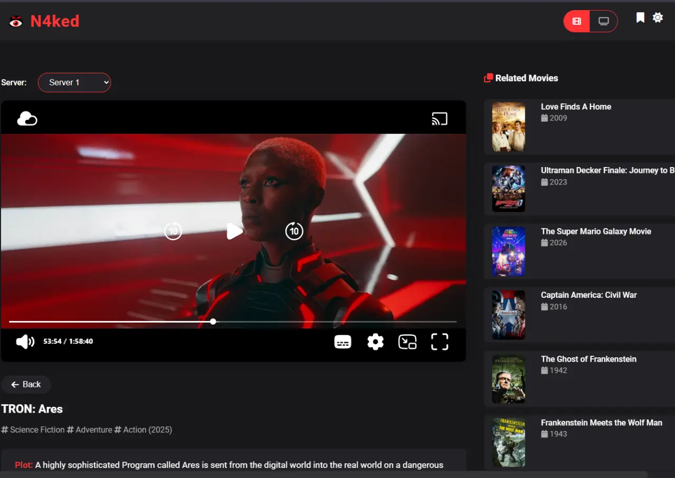This screenshot has height=478, width=675.
Task: Switch to Movies mode toggle
Action: [577, 21]
